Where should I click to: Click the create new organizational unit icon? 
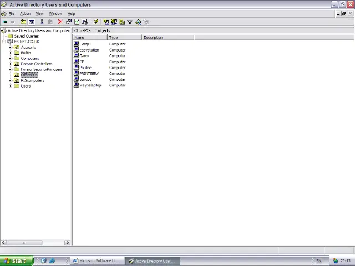[122, 22]
